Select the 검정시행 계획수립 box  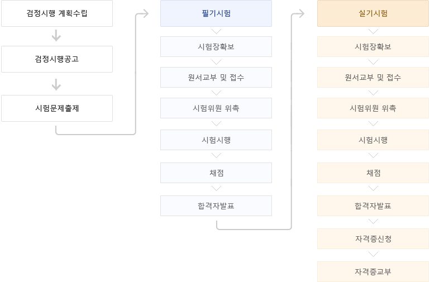[57, 13]
